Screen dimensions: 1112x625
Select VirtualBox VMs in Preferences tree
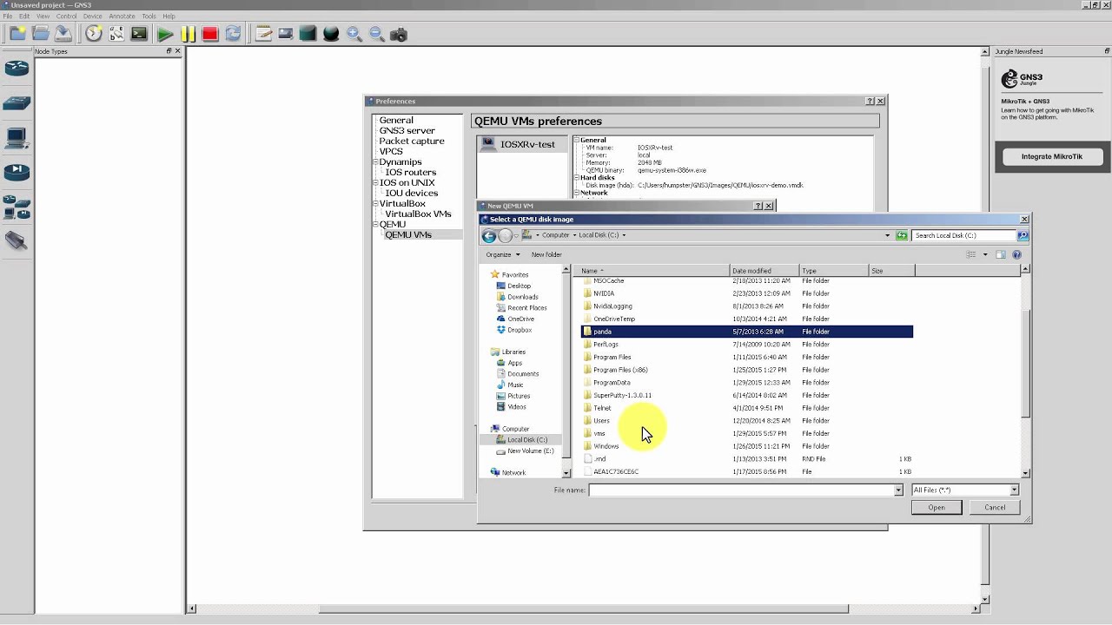tap(418, 214)
